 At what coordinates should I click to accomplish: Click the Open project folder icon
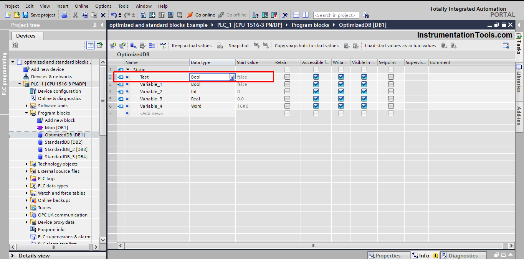(17, 15)
